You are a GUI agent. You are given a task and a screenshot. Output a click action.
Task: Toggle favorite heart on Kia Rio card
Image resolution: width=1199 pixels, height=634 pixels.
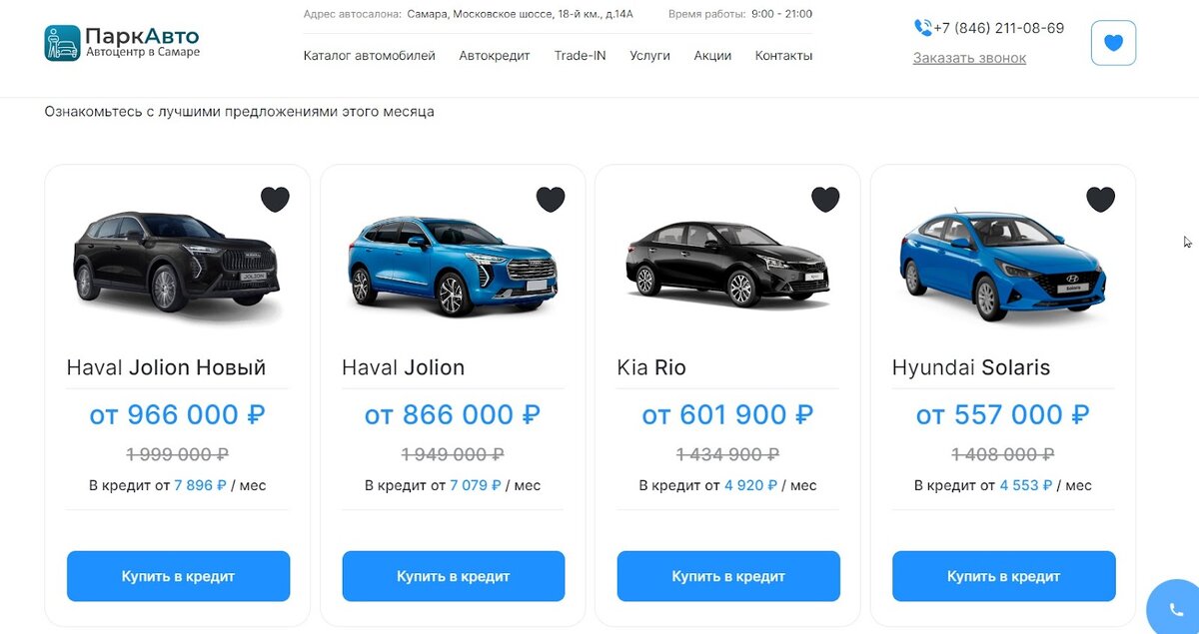coord(825,200)
